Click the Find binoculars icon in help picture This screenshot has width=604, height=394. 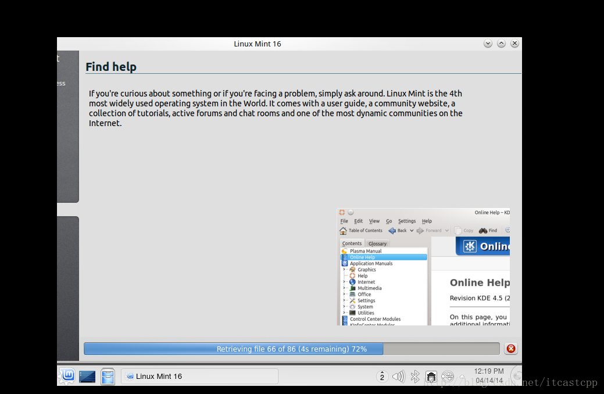tap(483, 230)
